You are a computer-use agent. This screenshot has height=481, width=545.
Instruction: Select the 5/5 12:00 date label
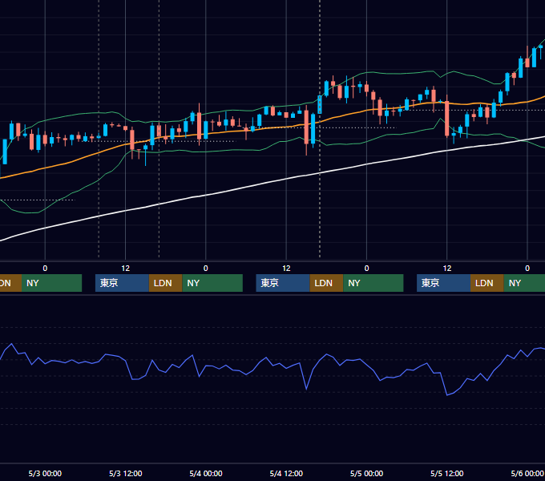pyautogui.click(x=446, y=473)
